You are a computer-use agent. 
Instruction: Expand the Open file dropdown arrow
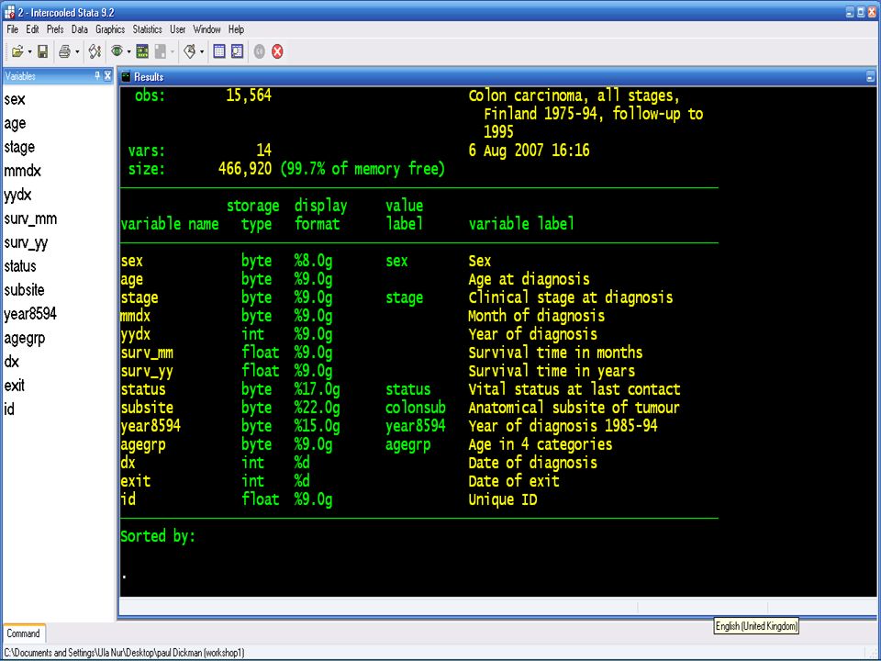click(29, 51)
